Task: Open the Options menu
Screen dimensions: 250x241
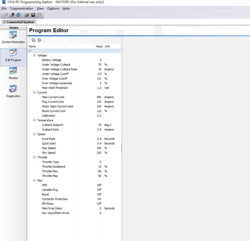Action: point(53,8)
